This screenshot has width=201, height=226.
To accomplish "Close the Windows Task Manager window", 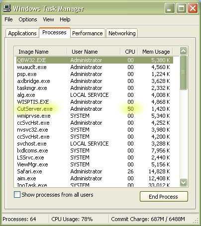I will [x=193, y=8].
